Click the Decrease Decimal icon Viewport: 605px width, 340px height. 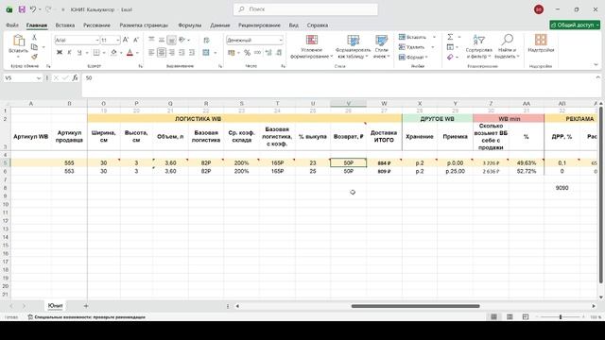point(279,53)
